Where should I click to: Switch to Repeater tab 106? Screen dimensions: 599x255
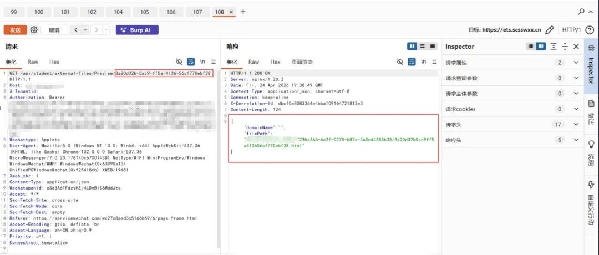pyautogui.click(x=171, y=12)
